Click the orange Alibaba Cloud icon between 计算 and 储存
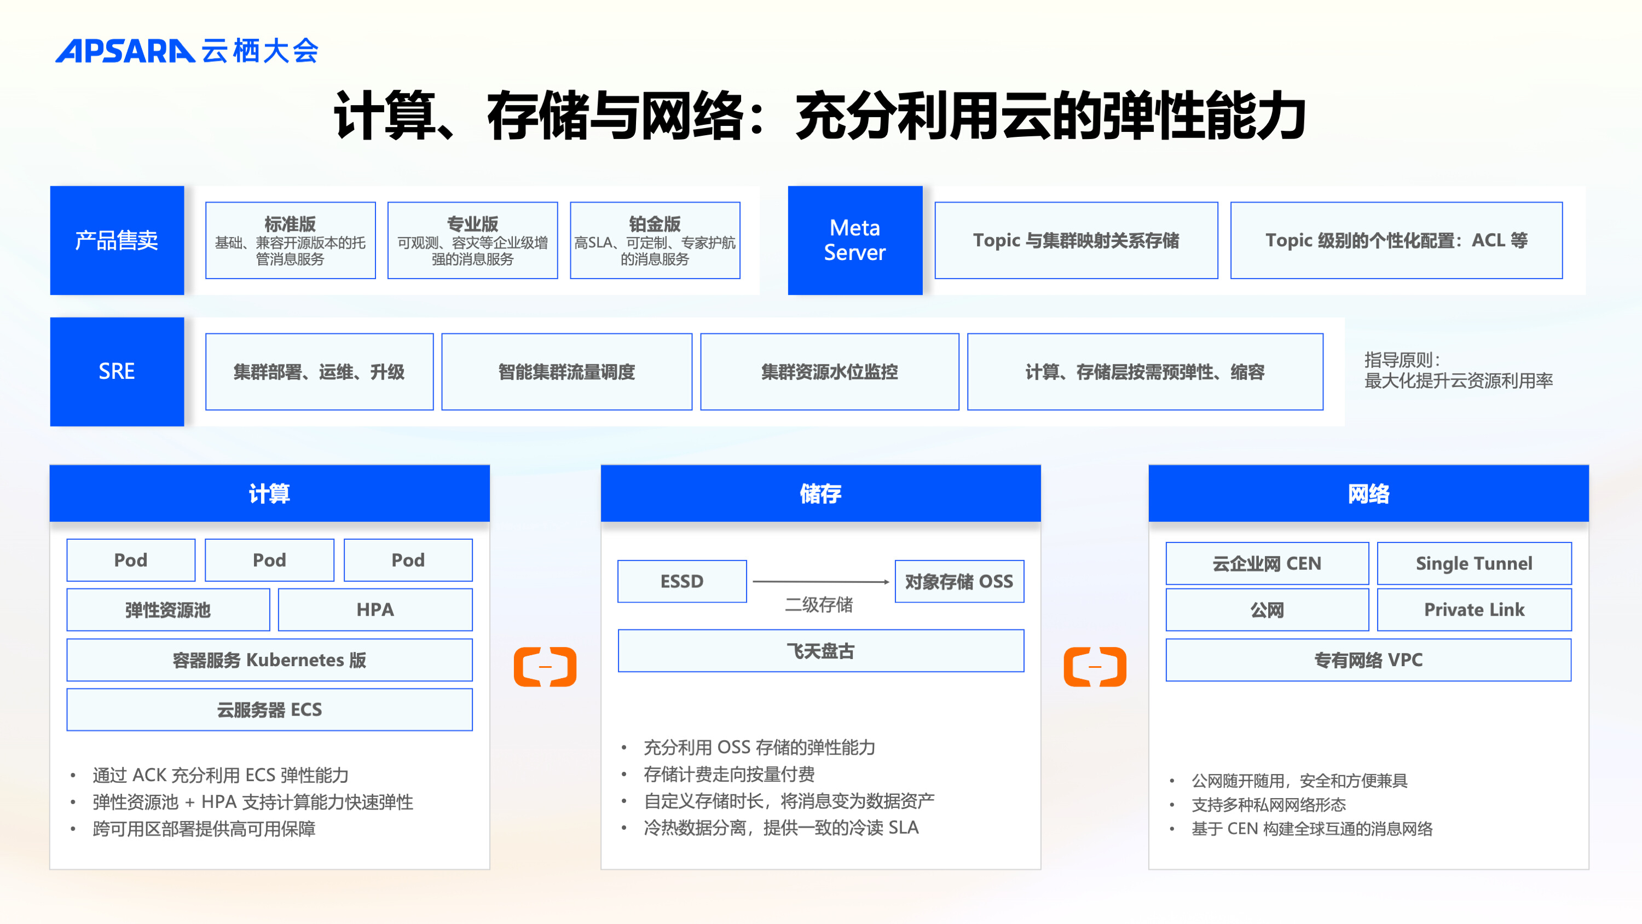 545,667
